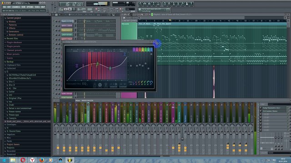Screen dimensions: 291x163
Task: Click the purple band 1 node in EQ graph
Action: 77,66
